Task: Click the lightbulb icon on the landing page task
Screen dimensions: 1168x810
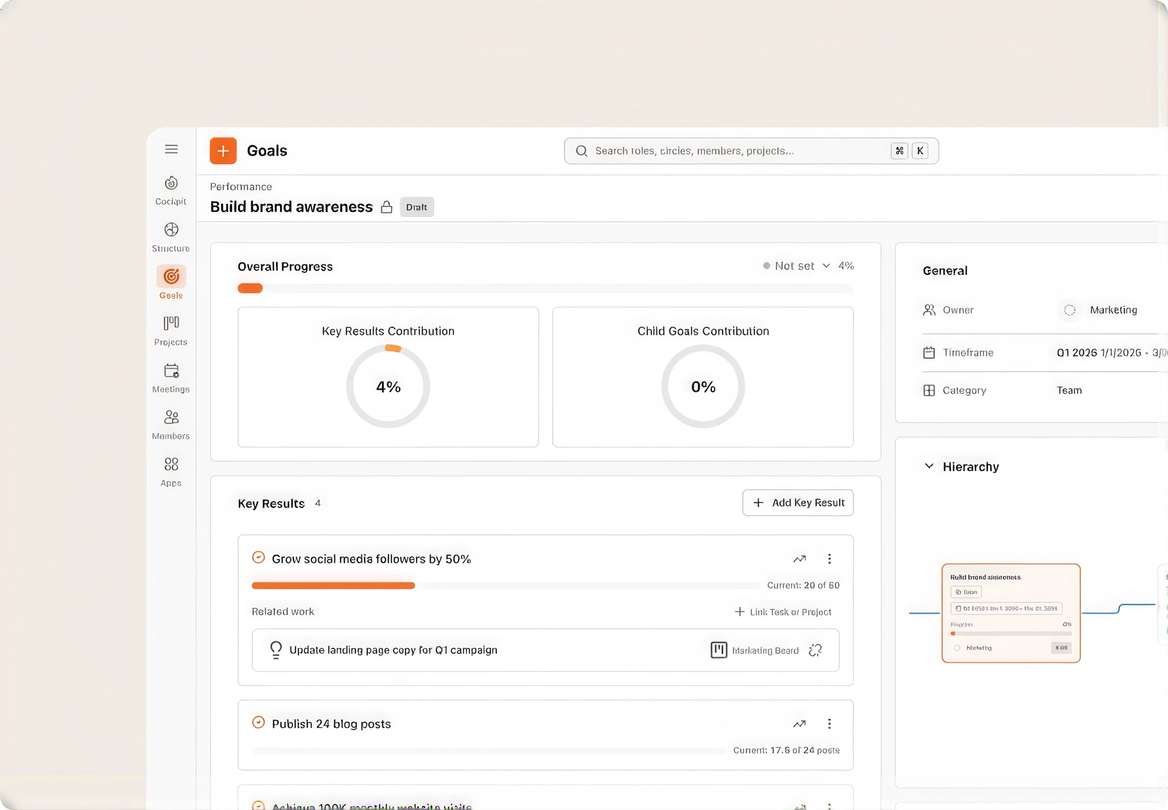Action: [276, 650]
